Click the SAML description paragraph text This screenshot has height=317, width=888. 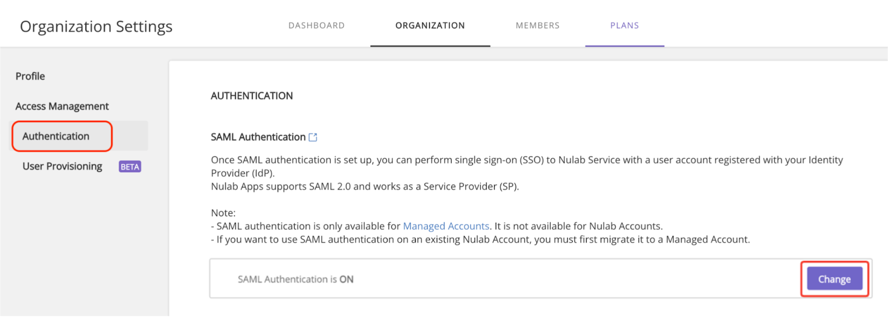(527, 166)
